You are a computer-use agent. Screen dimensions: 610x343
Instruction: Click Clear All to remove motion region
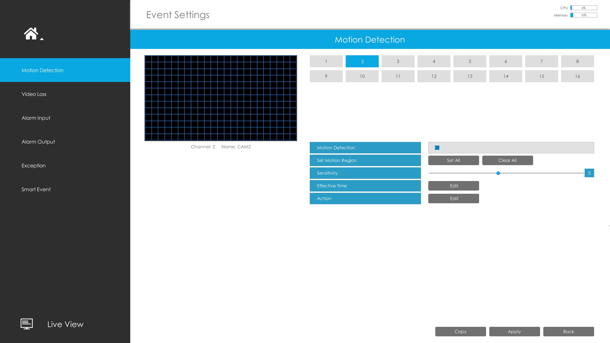507,160
